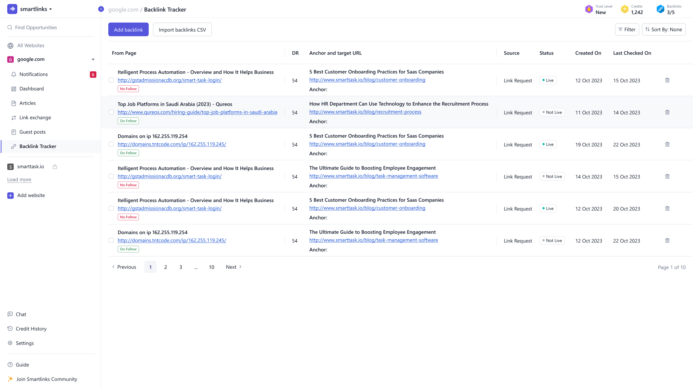The width and height of the screenshot is (693, 389).
Task: Open the smartlinks workspace dropdown
Action: point(51,9)
